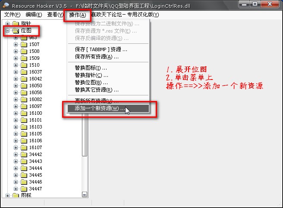The height and width of the screenshot is (208, 283).
Task: Select the 34444 tree item
Action: point(35,168)
